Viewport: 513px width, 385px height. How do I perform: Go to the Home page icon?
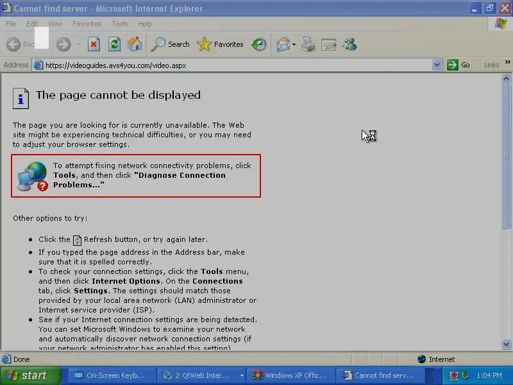click(135, 44)
